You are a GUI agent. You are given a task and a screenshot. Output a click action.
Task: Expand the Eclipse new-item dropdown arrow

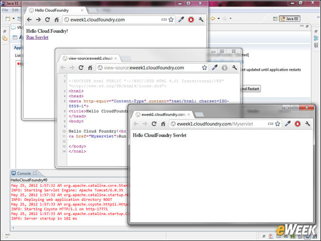[14, 19]
